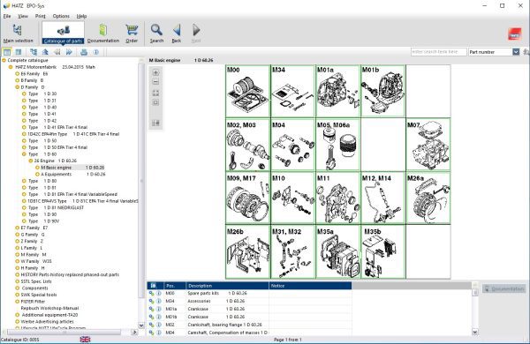Select the HISTORY Parts-history tree item
Image resolution: width=530 pixels, height=344 pixels.
[x=70, y=275]
